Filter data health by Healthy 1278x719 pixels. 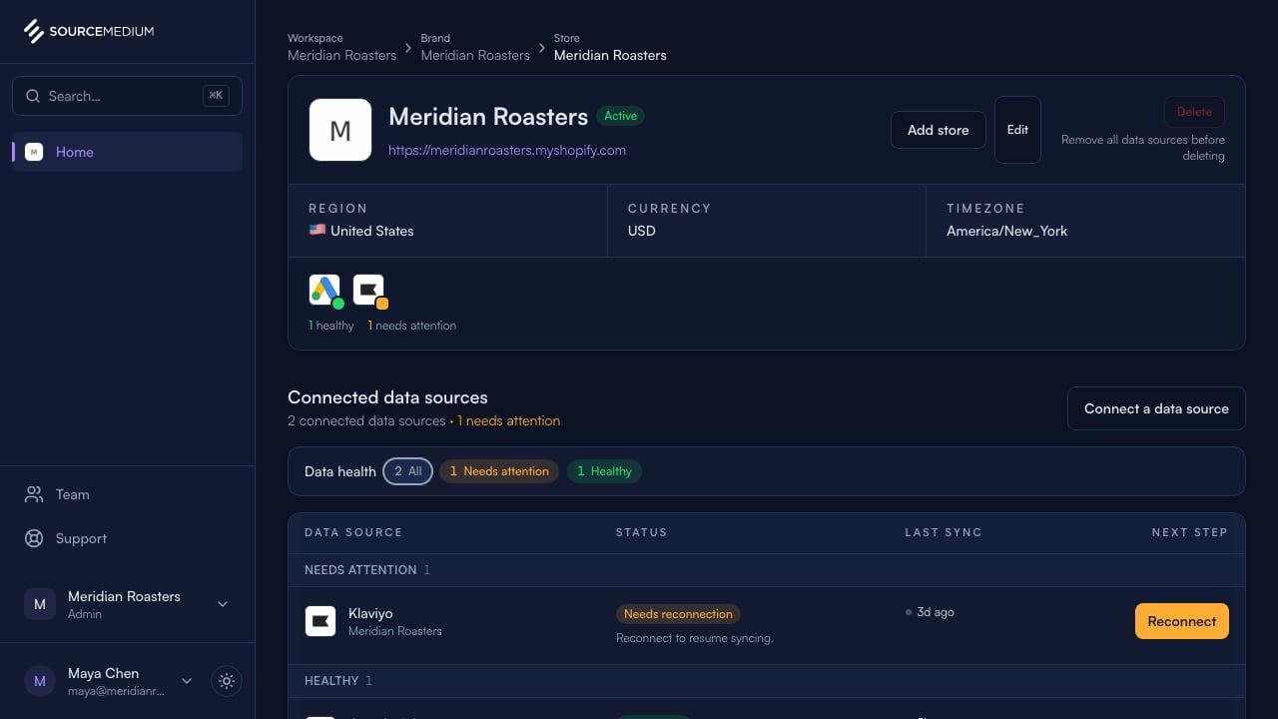click(x=604, y=471)
